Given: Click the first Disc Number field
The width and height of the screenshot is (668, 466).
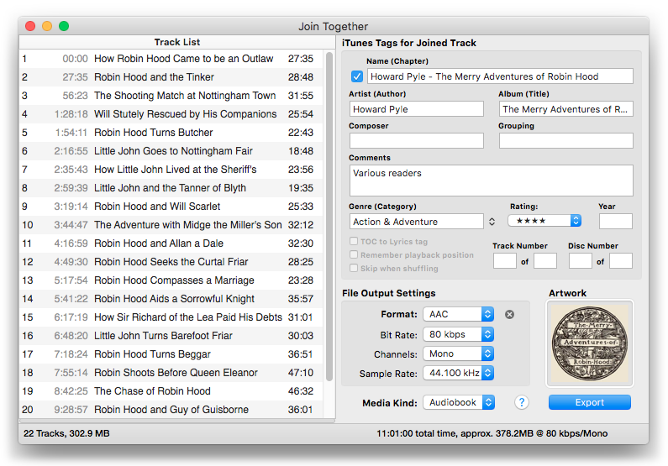Looking at the screenshot, I should pos(581,261).
